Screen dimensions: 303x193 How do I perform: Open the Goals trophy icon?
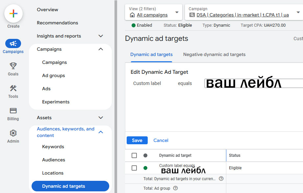(13, 66)
